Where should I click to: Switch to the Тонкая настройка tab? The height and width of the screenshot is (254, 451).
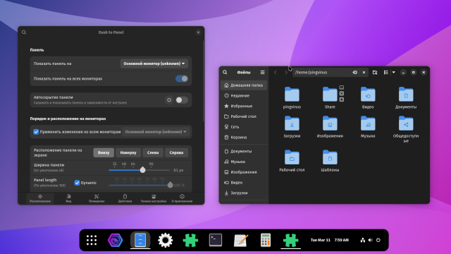pos(154,198)
